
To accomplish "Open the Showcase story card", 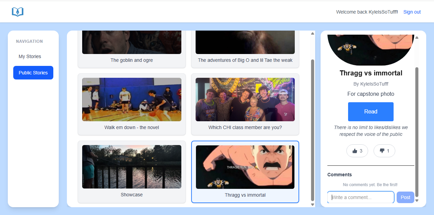I will tap(132, 172).
